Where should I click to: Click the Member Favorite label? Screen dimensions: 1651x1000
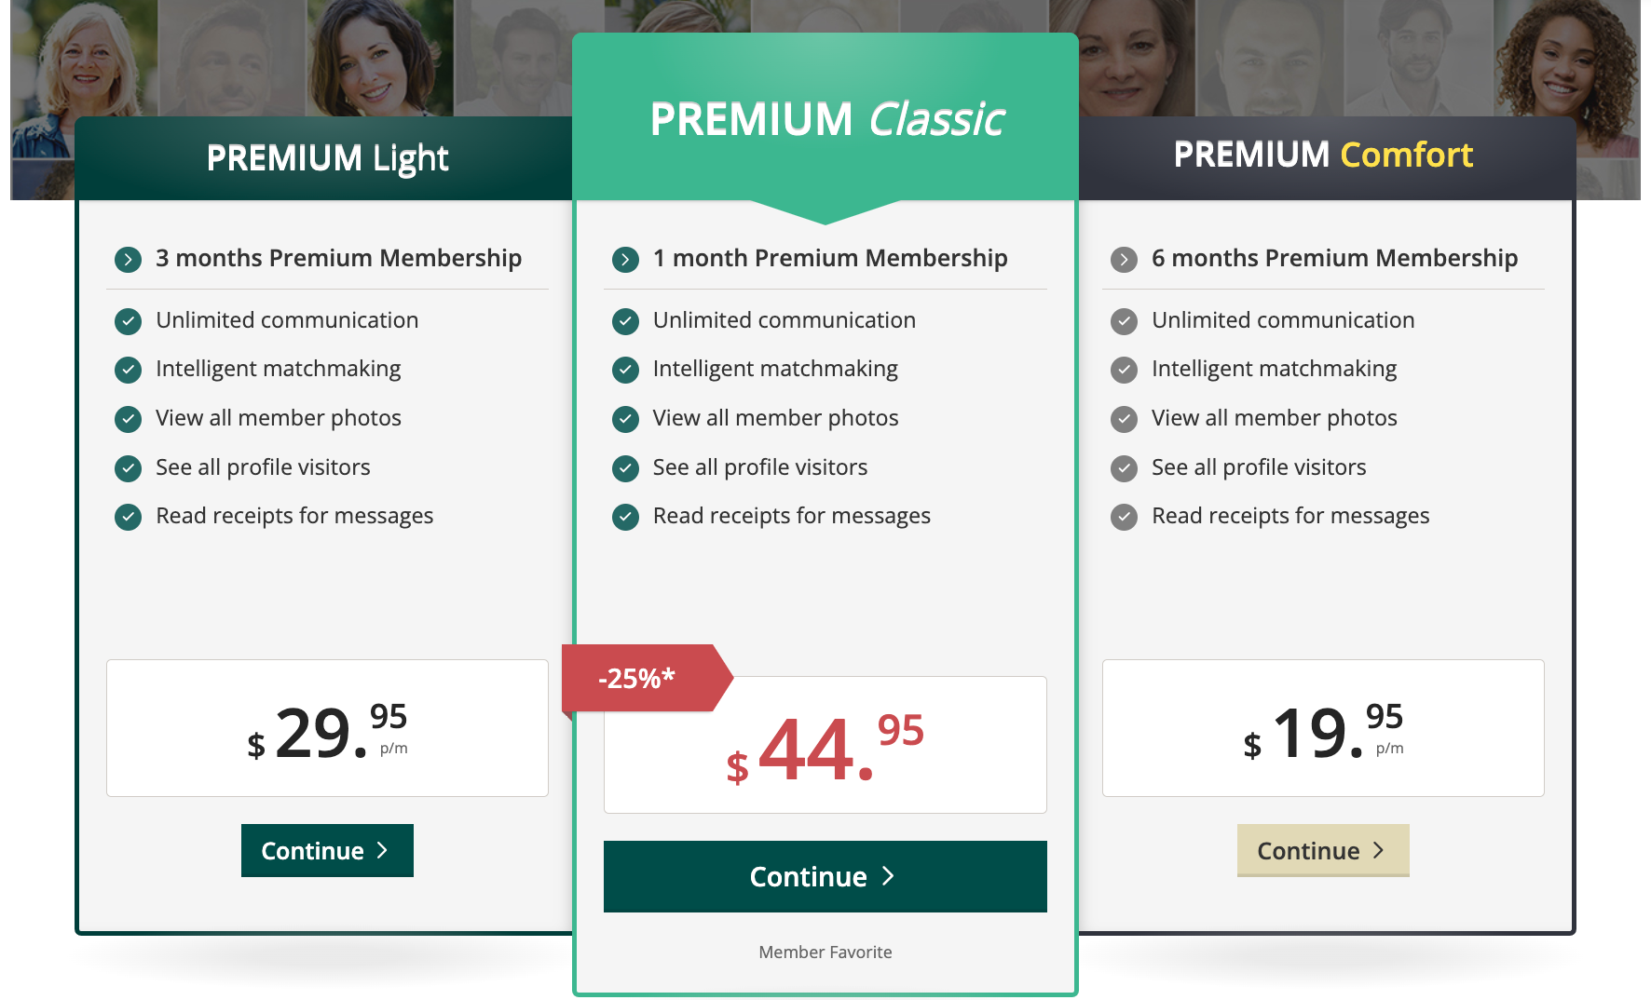[x=825, y=952]
